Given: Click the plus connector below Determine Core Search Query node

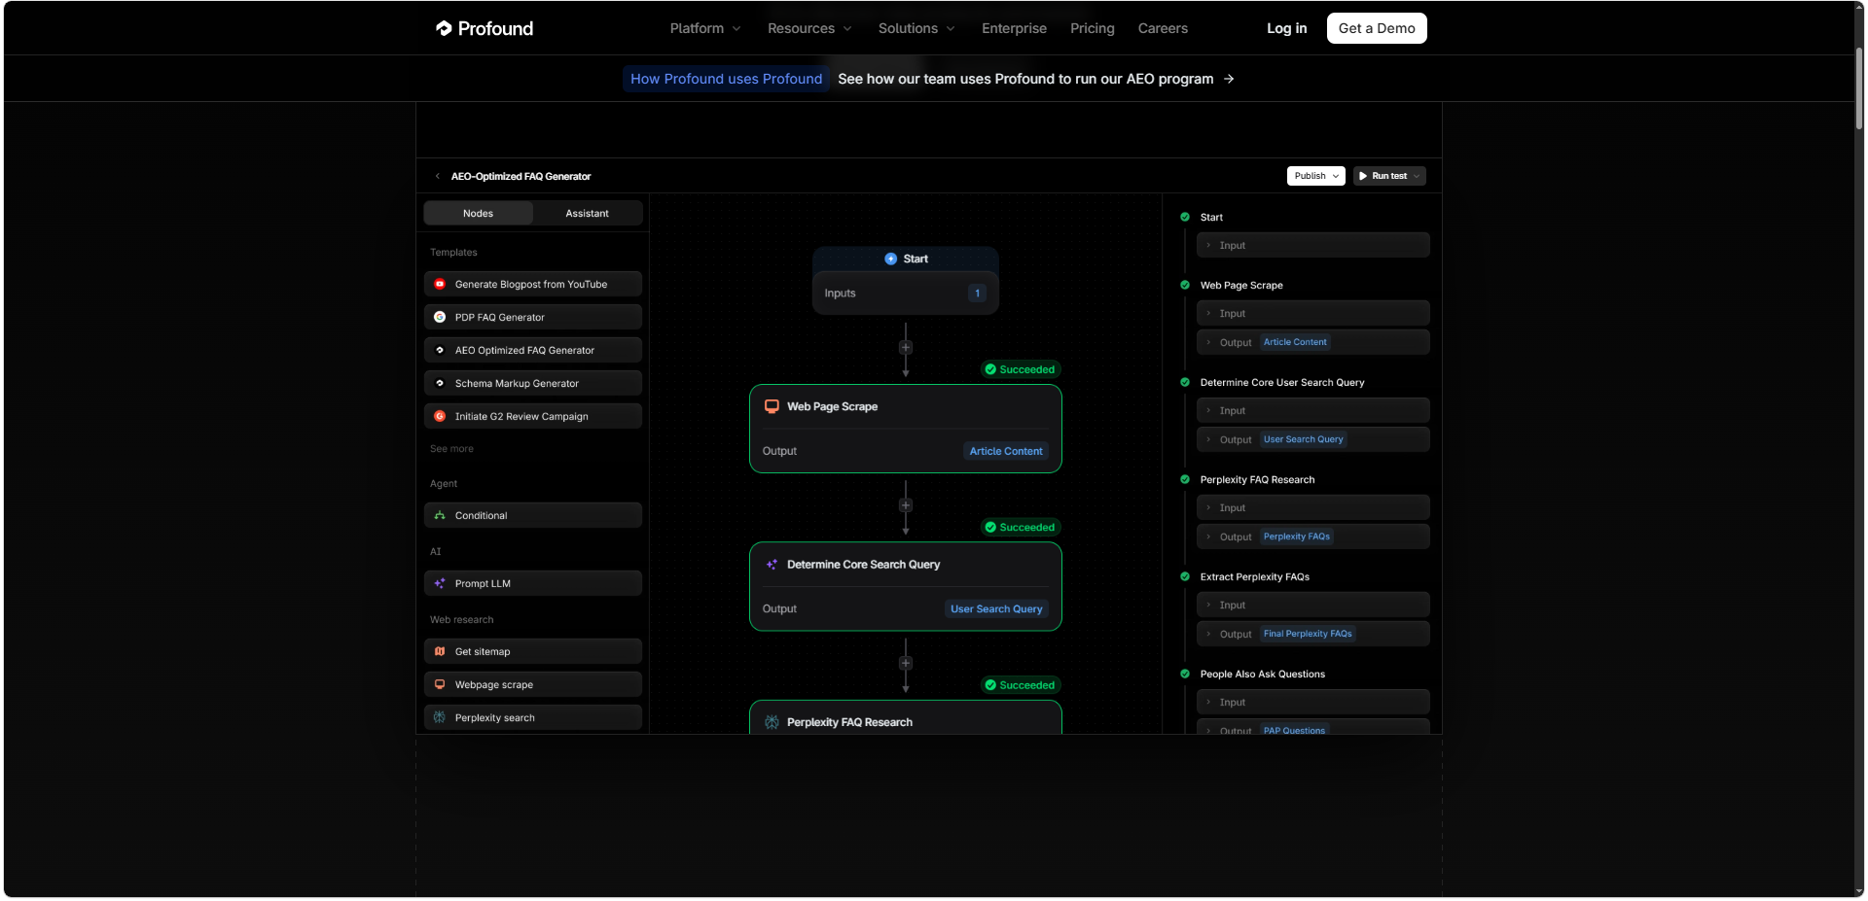Looking at the screenshot, I should [906, 663].
